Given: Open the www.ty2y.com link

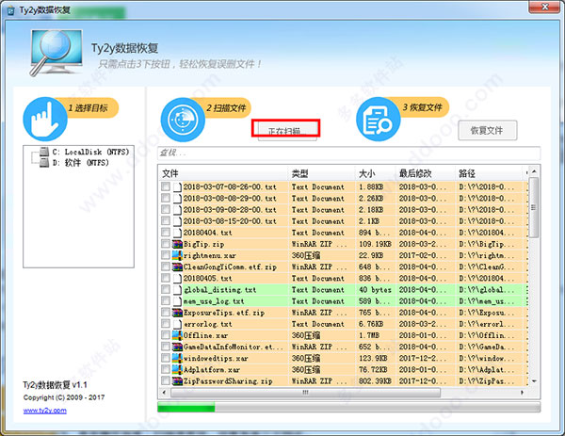Looking at the screenshot, I should (x=44, y=411).
